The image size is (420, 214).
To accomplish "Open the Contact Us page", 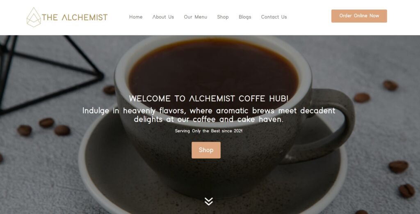I will tap(274, 17).
